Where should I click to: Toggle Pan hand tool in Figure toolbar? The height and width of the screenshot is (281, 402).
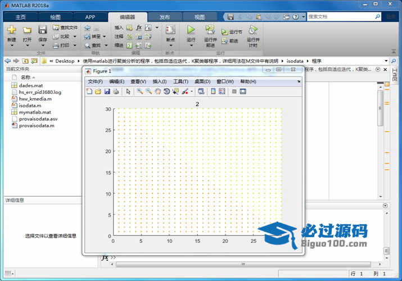[x=157, y=92]
